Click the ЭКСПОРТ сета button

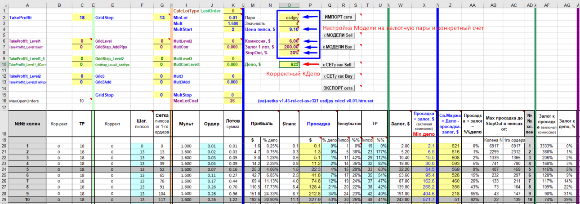(338, 88)
